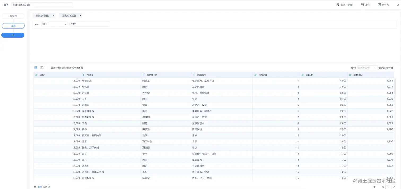Select the 选字段 step
The width and height of the screenshot is (401, 189).
coord(13,16)
